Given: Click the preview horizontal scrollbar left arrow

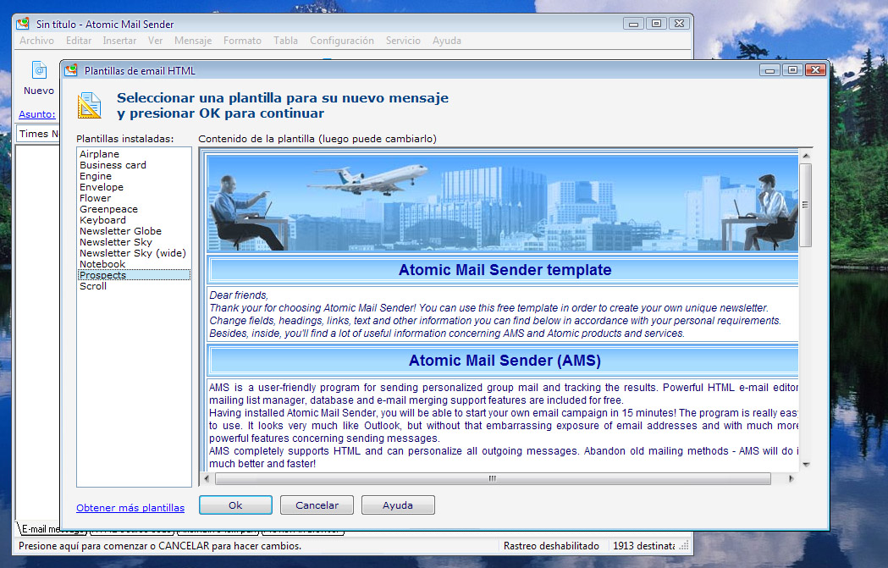Looking at the screenshot, I should [x=207, y=478].
